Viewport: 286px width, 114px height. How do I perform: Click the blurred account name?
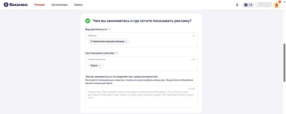click(x=263, y=5)
